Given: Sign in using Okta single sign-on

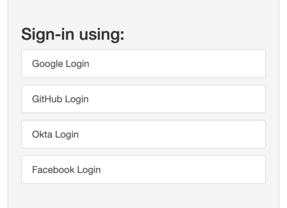Looking at the screenshot, I should pyautogui.click(x=143, y=134).
